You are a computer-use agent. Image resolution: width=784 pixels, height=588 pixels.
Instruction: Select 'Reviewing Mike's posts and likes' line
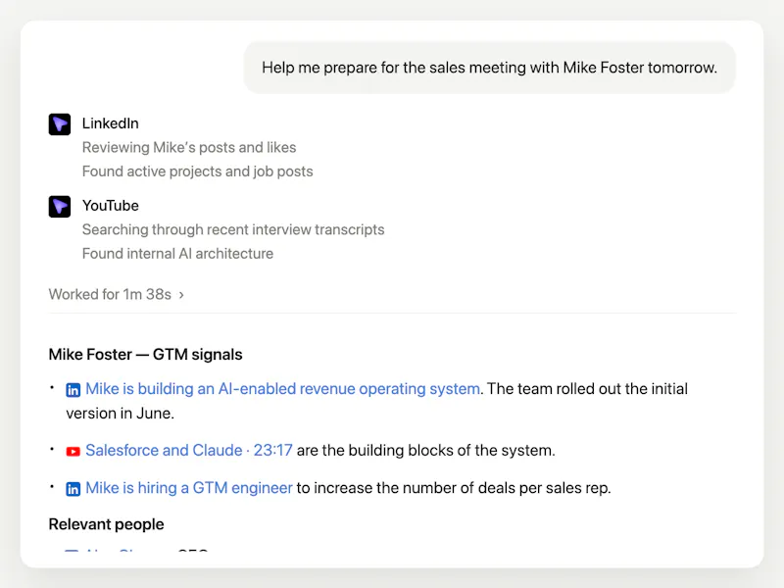coord(189,148)
